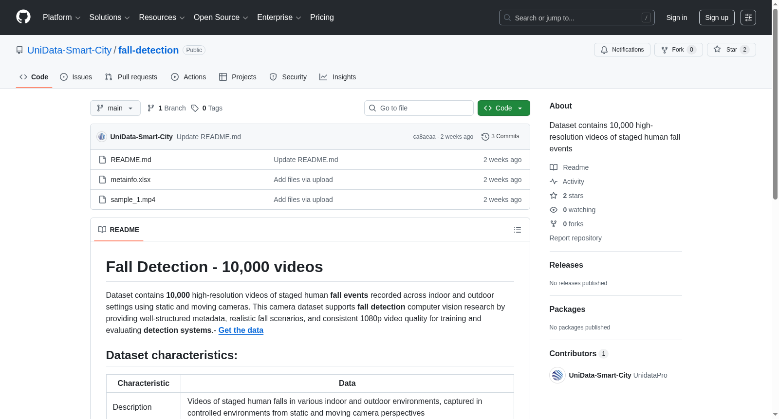Open the ca8aeaa commit hash link

pos(424,137)
